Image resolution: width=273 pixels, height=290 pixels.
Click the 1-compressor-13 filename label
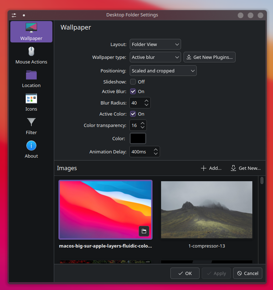(x=207, y=246)
